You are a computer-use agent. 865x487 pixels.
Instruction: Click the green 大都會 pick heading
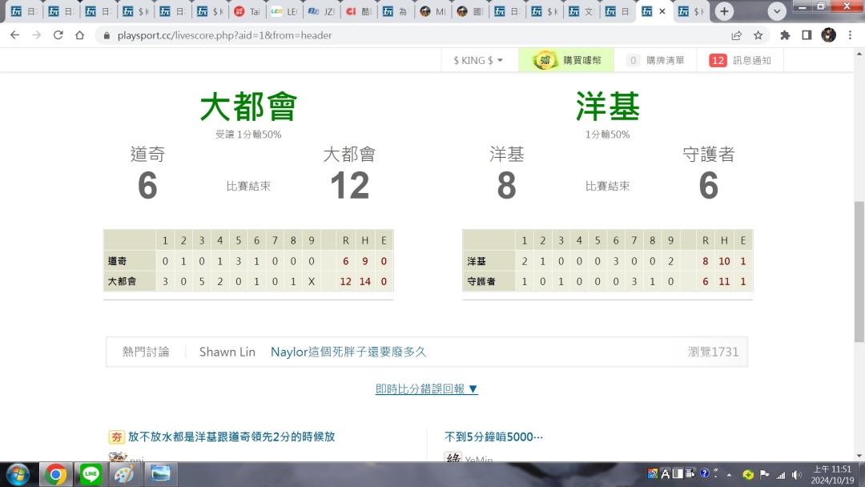[248, 107]
